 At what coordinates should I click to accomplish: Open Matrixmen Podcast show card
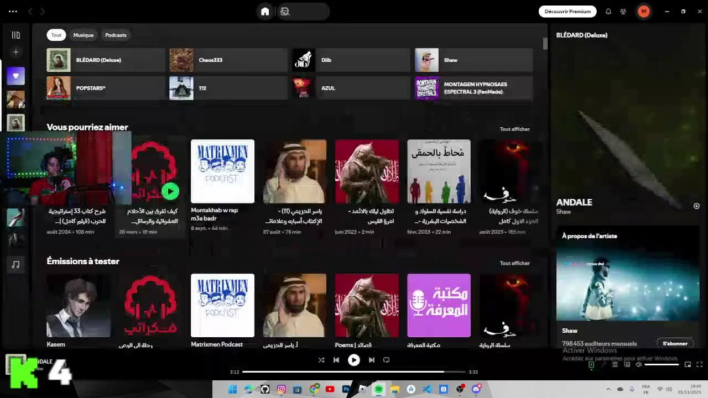[x=222, y=311]
